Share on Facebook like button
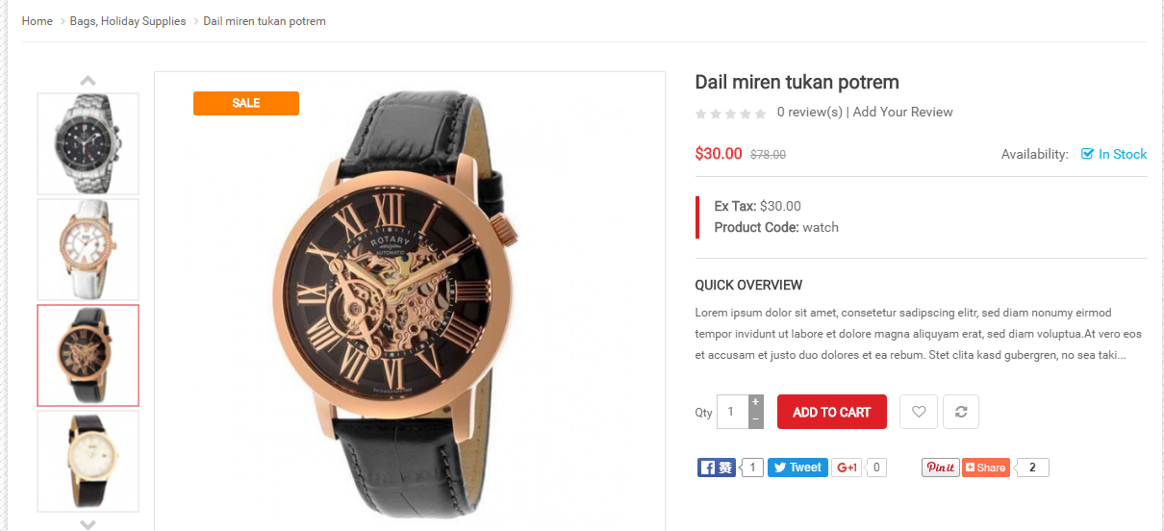This screenshot has width=1164, height=531. click(x=716, y=468)
